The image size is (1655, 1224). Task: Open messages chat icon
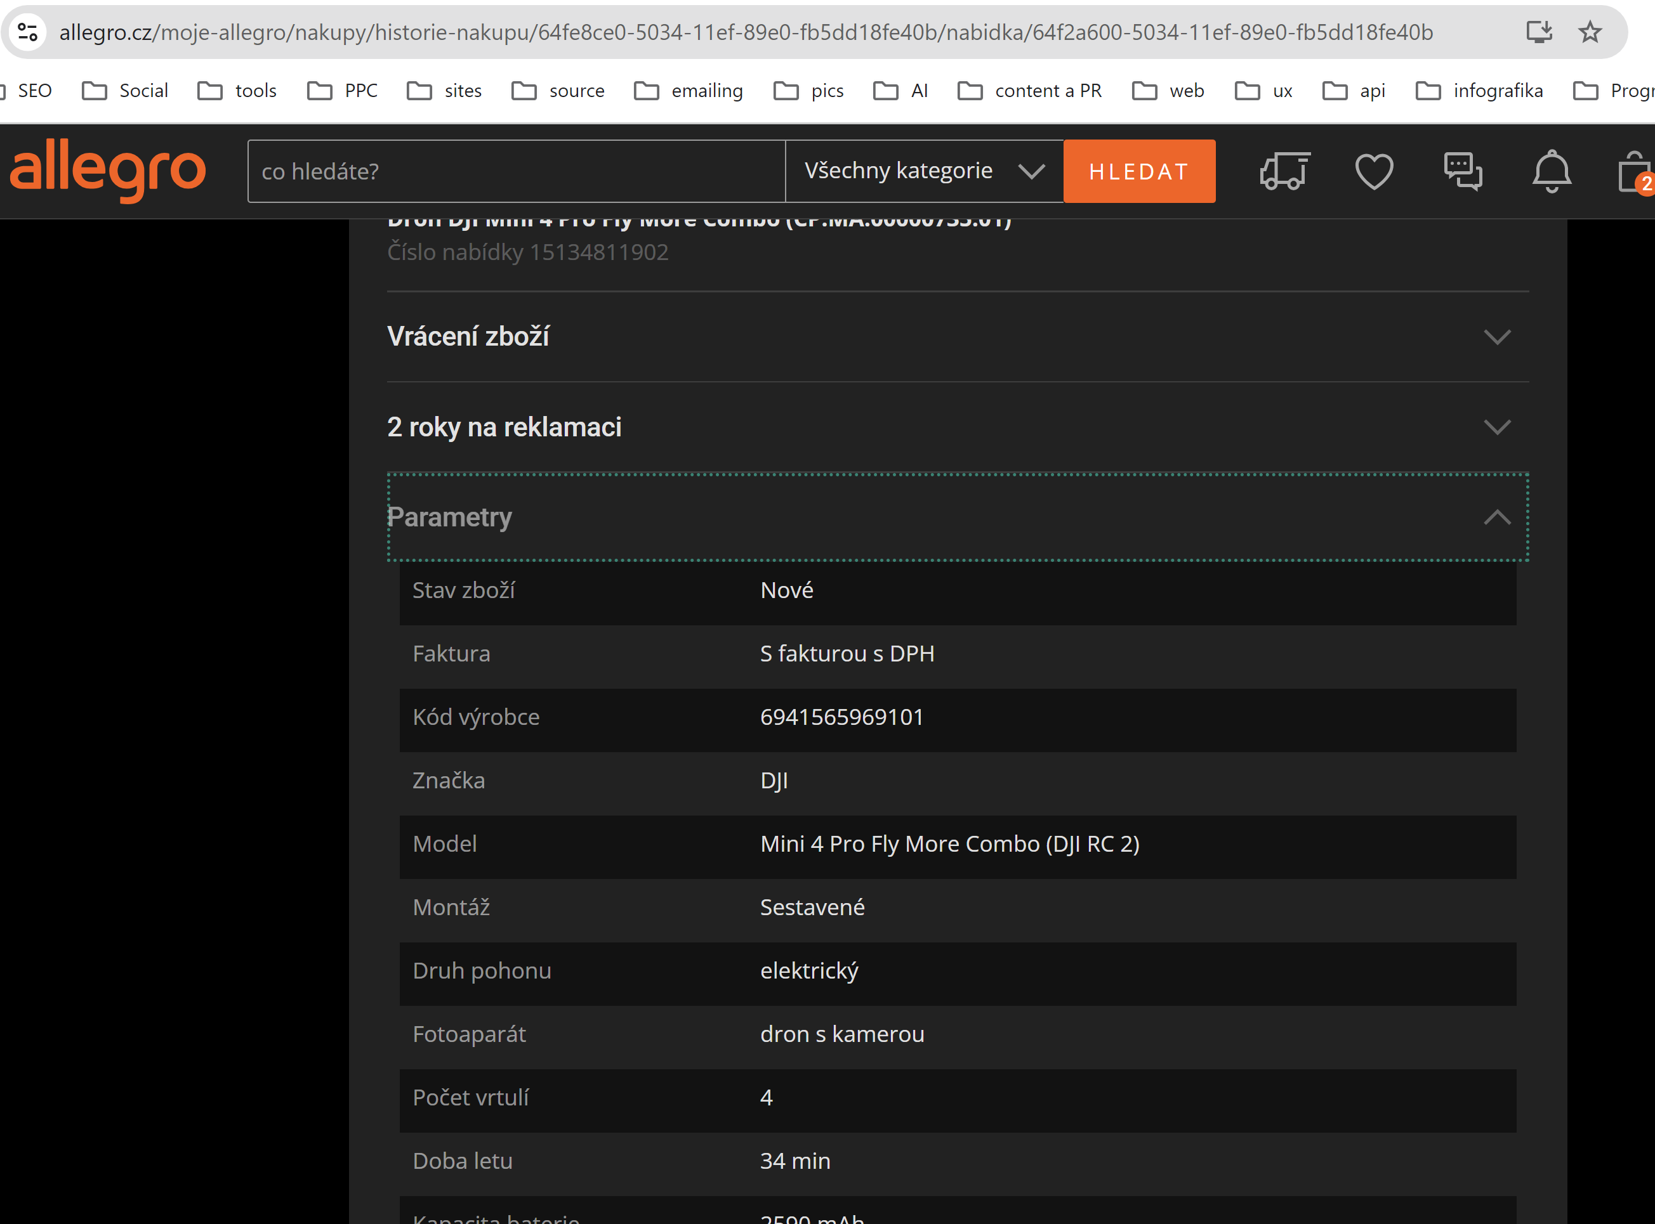pos(1462,171)
